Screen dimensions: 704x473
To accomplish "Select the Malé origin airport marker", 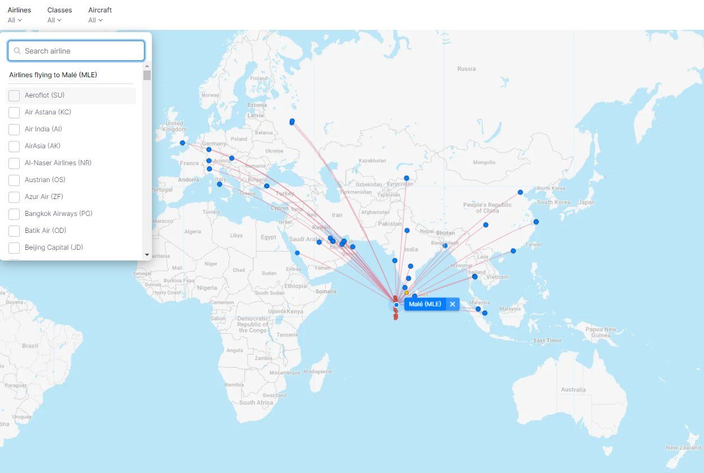I will pyautogui.click(x=396, y=304).
